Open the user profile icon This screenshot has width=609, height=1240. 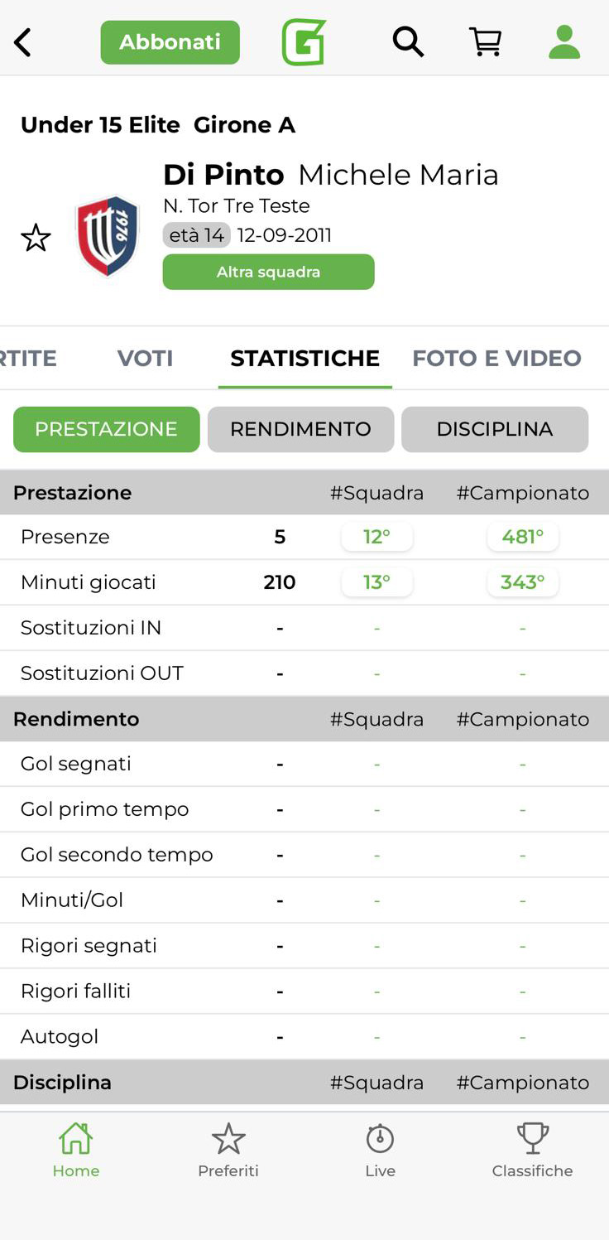point(564,41)
